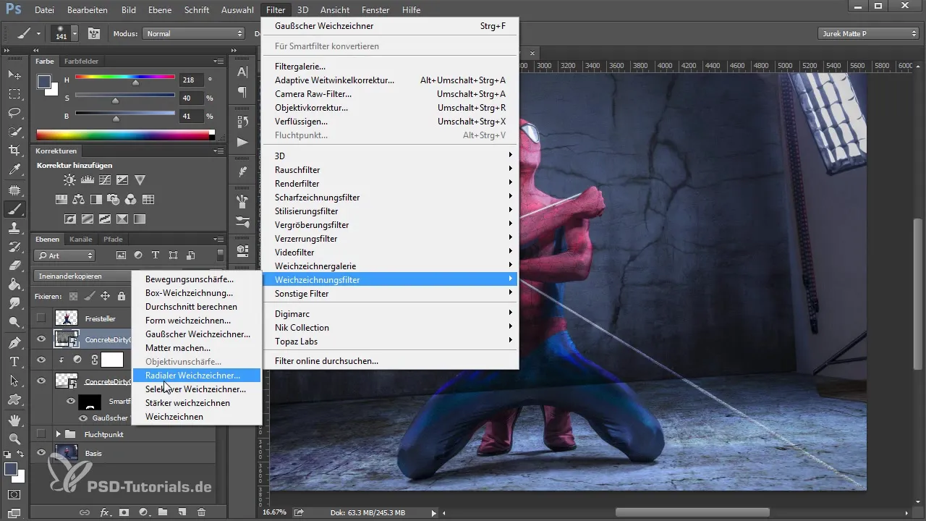The height and width of the screenshot is (521, 926).
Task: Add a Levels adjustment
Action: tap(88, 179)
